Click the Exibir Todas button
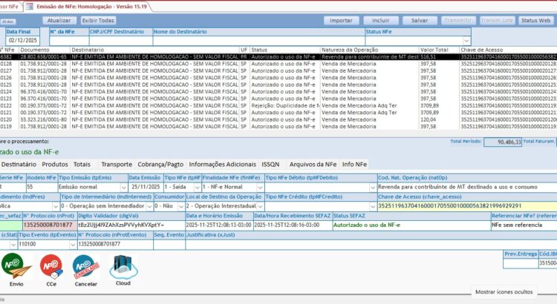The width and height of the screenshot is (557, 304). coord(98,21)
